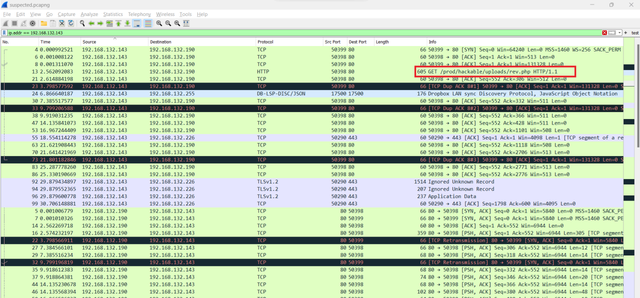
Task: Click the open capture file folder icon
Action: 43,23
